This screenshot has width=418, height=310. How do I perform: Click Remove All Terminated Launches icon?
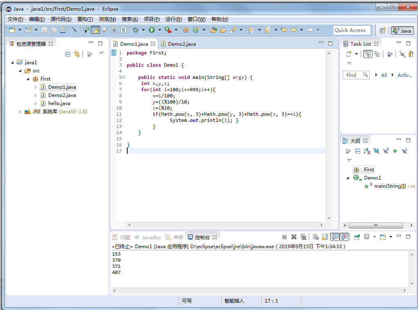click(x=303, y=237)
